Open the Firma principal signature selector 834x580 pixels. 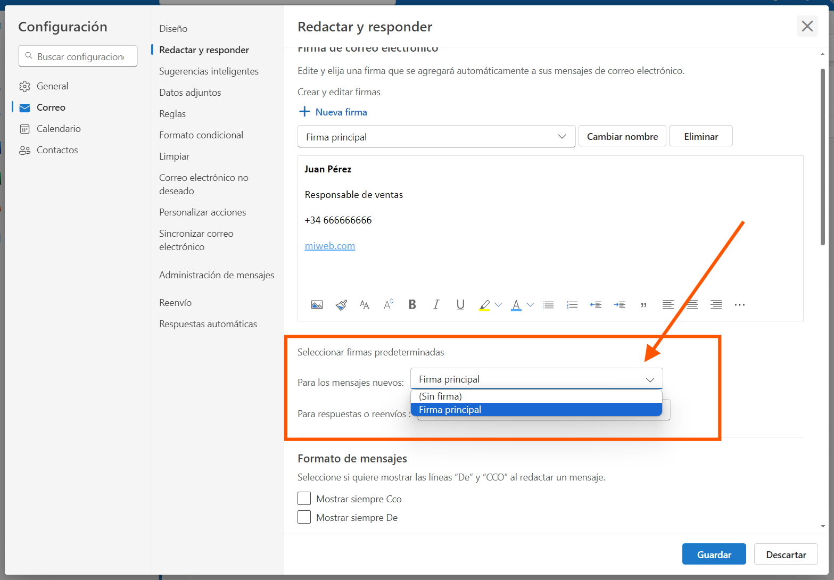click(x=436, y=137)
